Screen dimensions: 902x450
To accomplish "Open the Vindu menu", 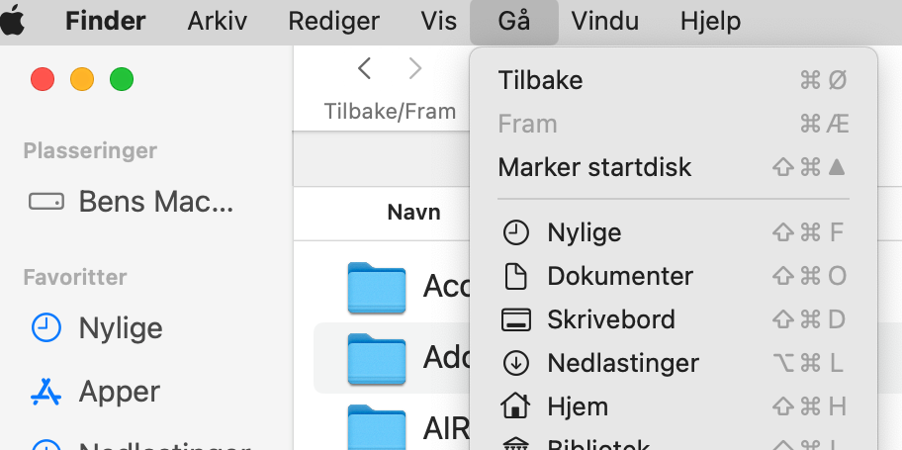I will (604, 21).
